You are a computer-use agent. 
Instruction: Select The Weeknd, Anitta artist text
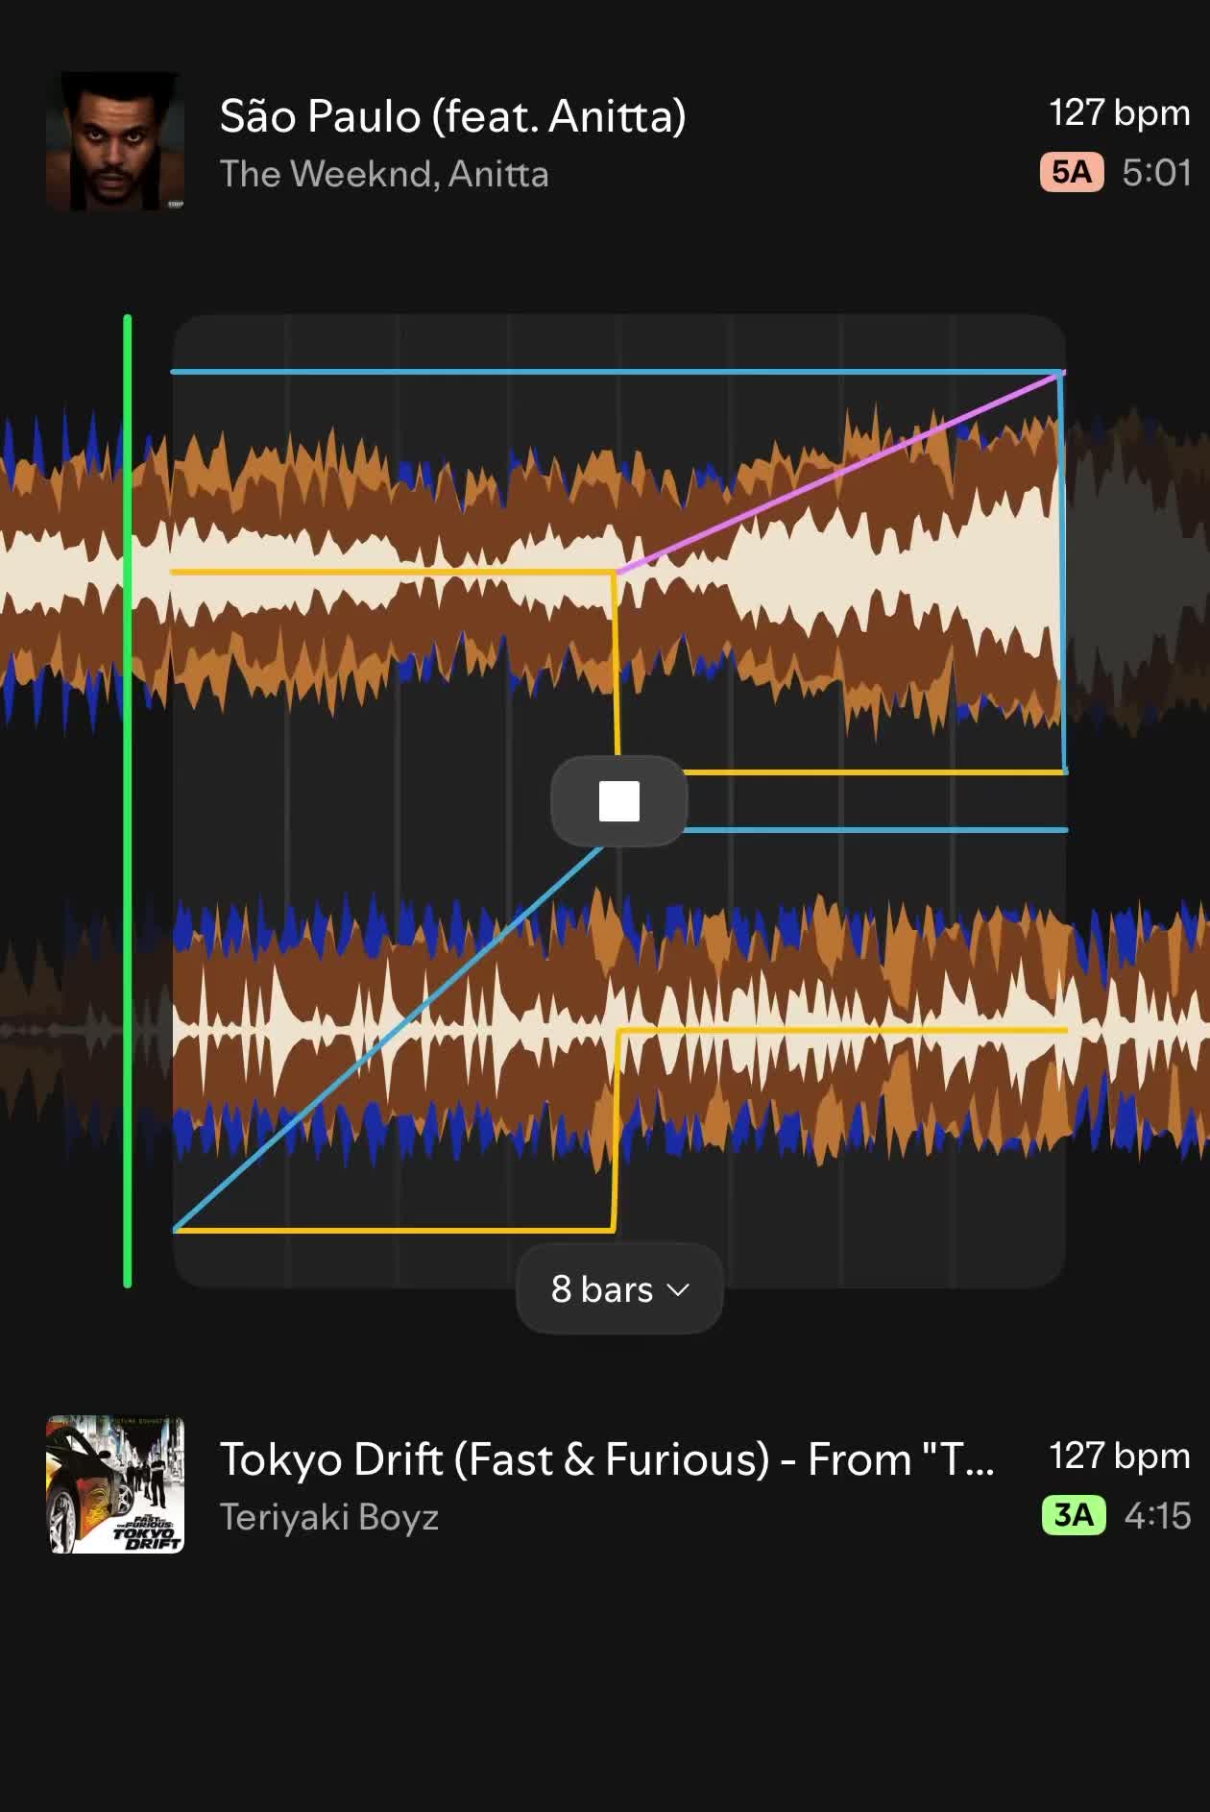384,174
